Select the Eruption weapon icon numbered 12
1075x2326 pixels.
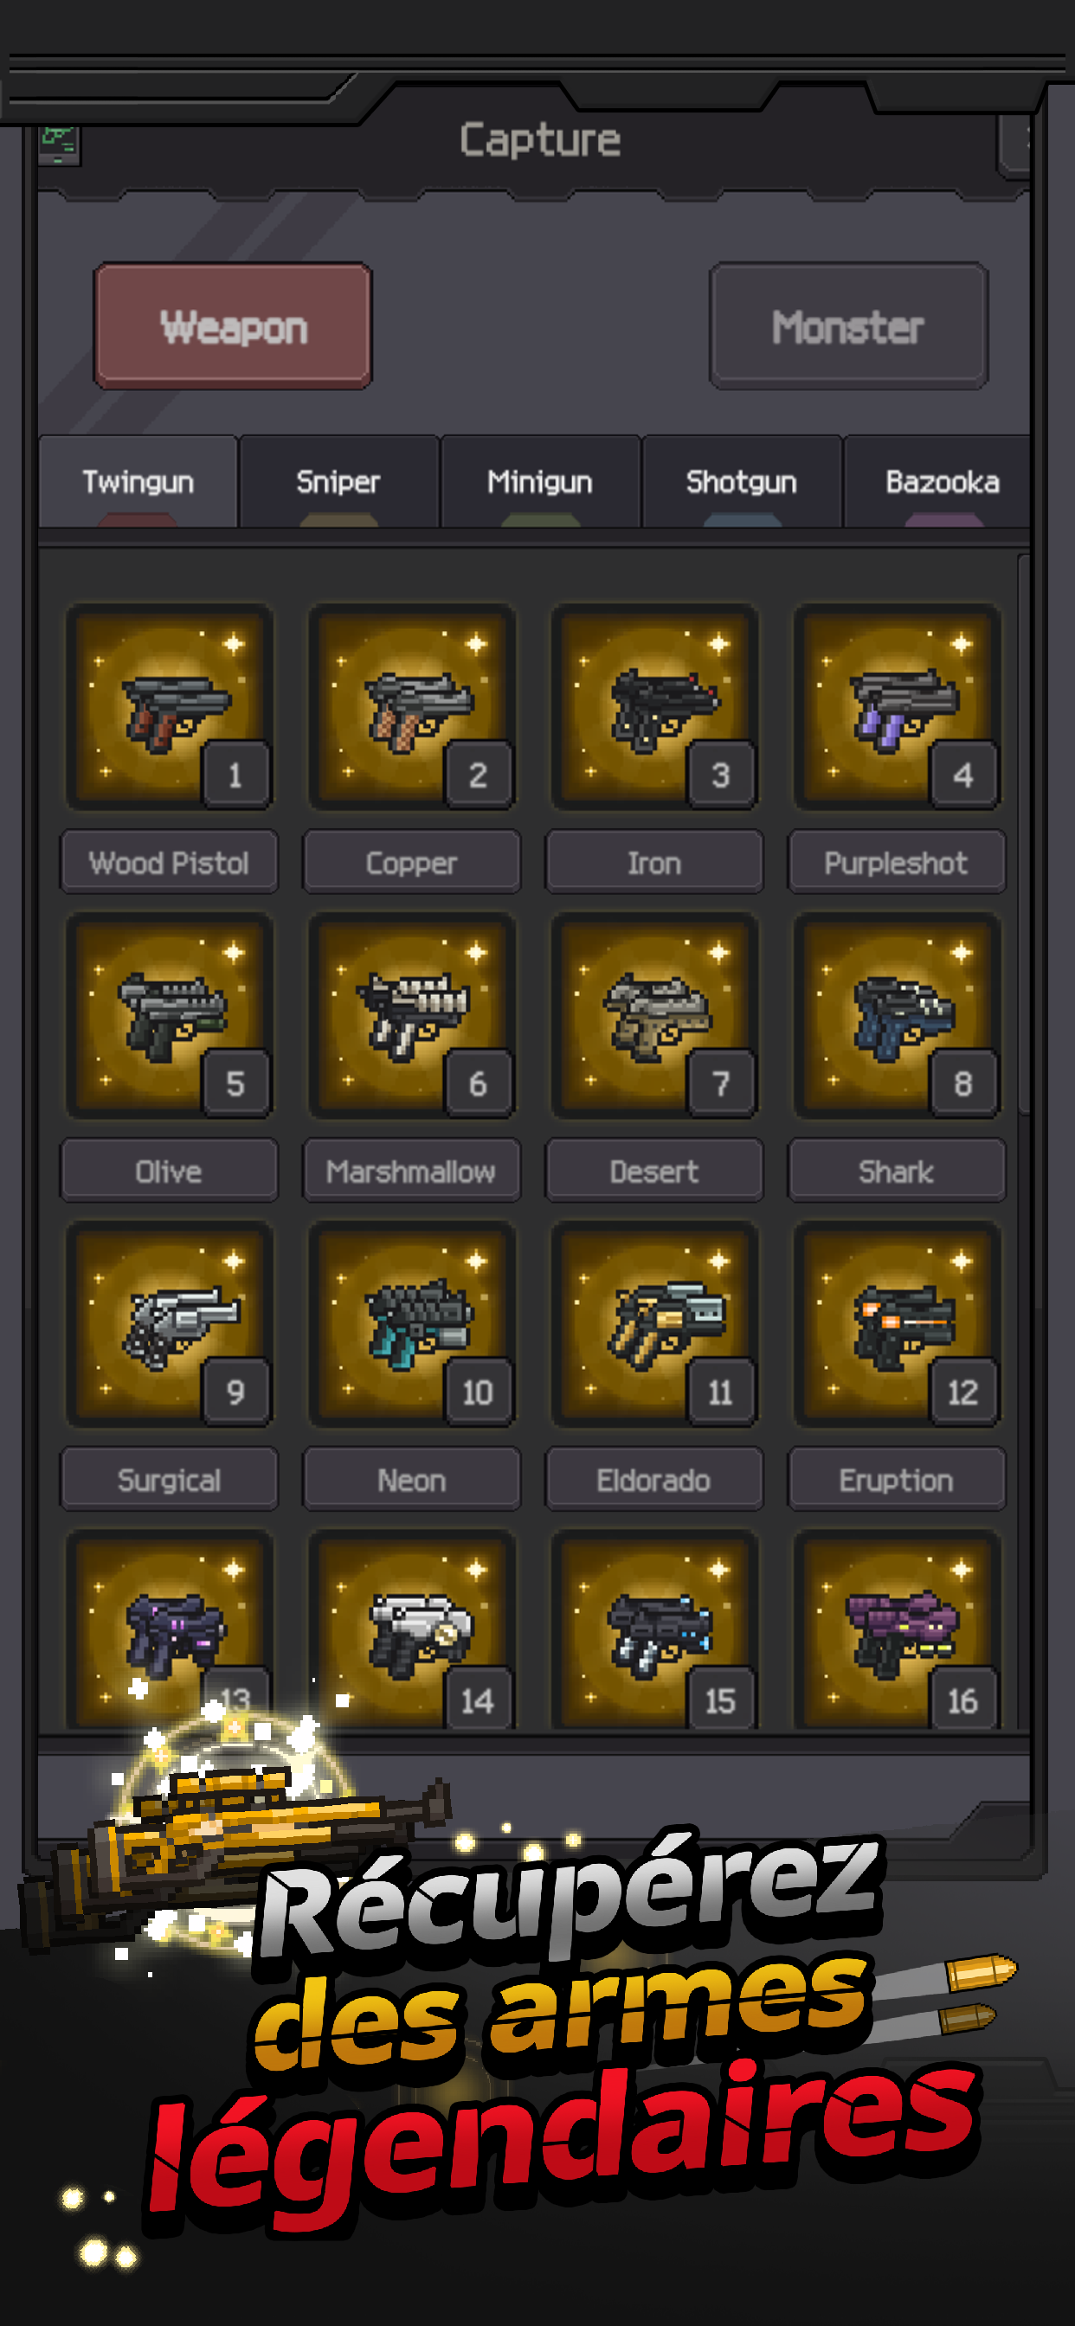(x=897, y=1325)
